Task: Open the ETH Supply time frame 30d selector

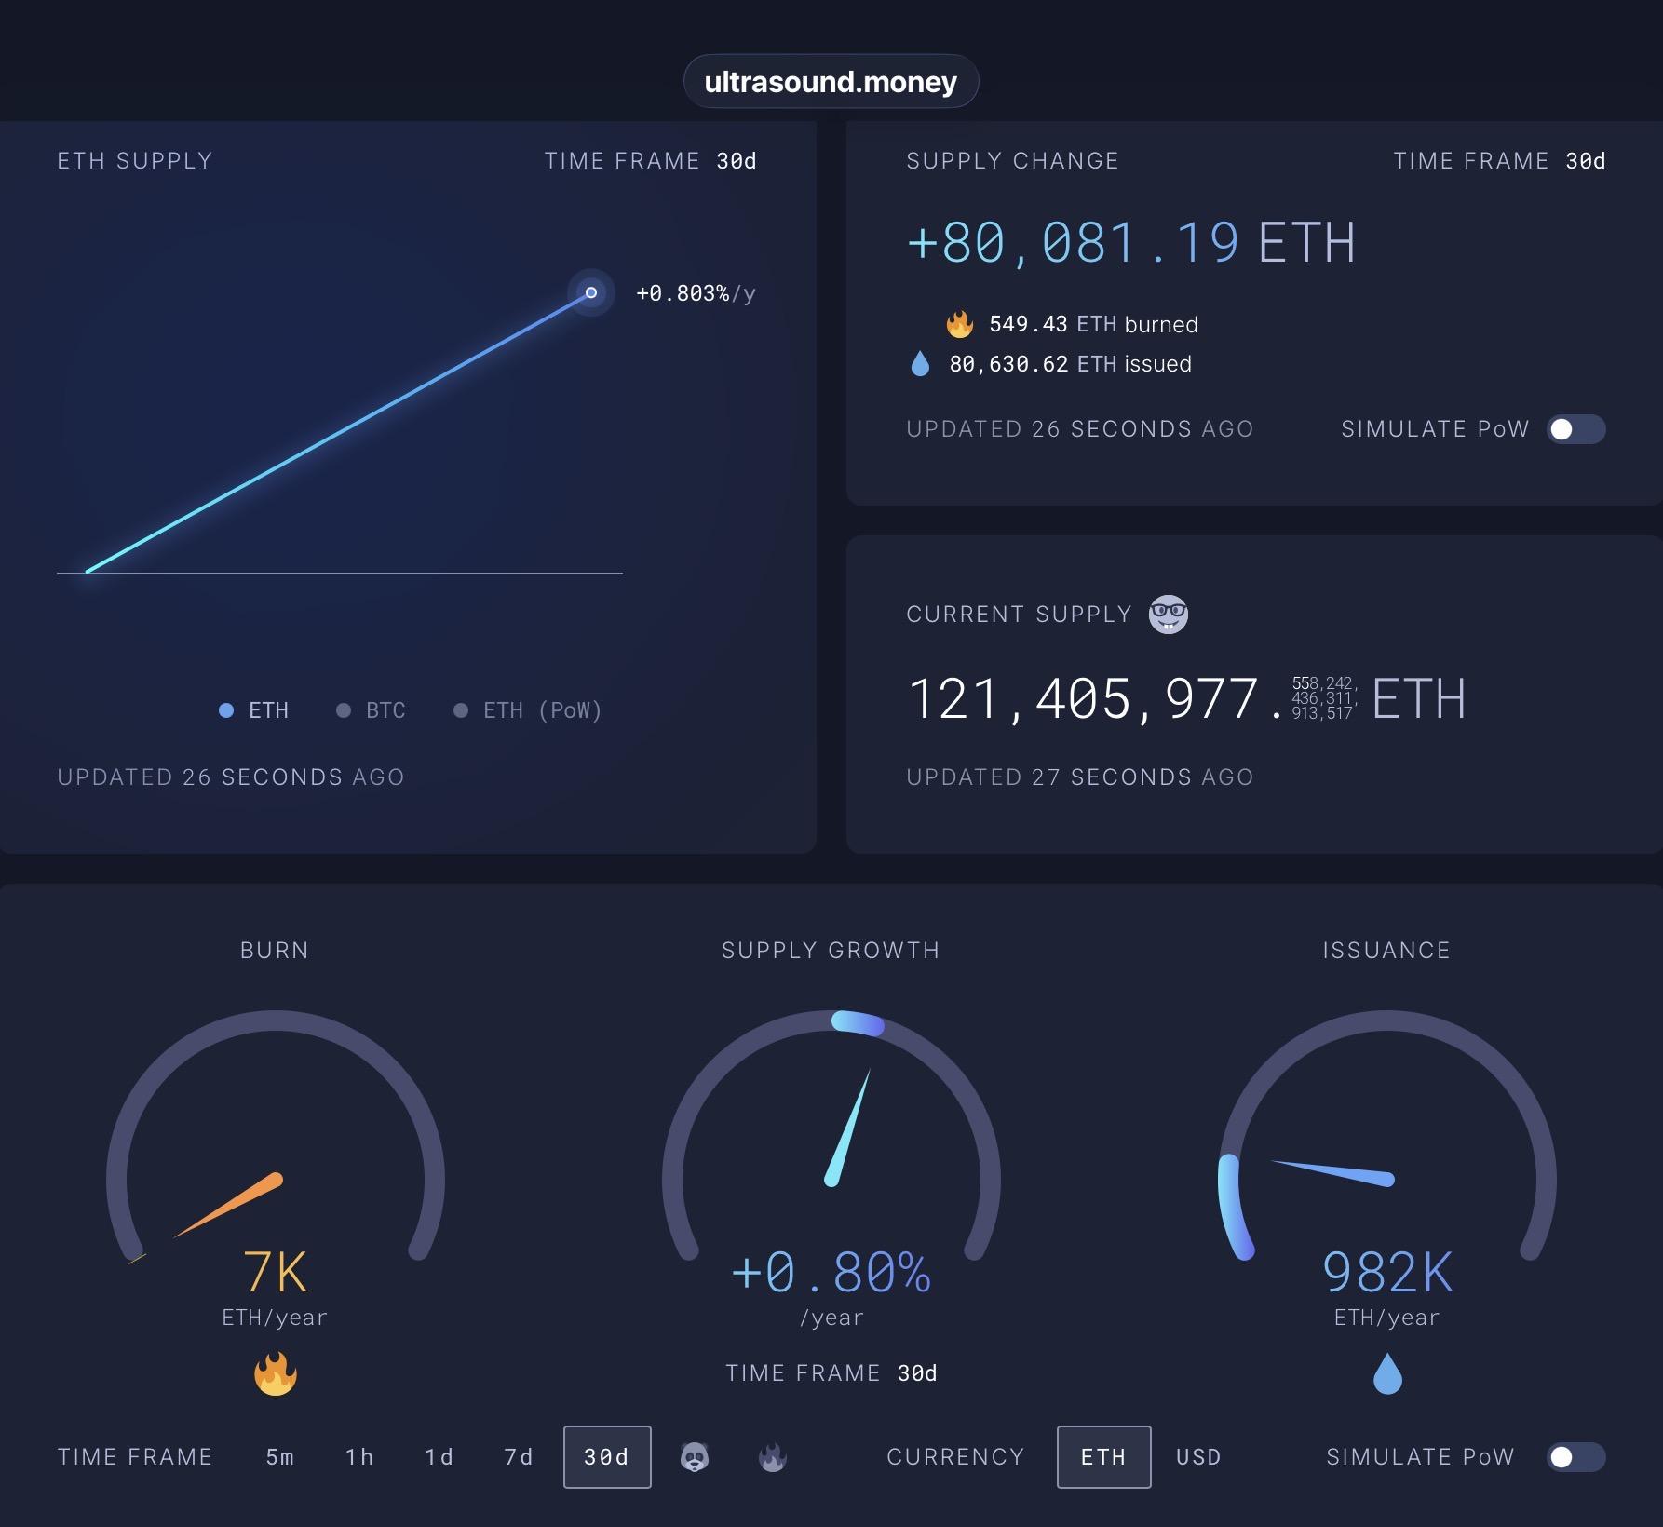Action: click(737, 161)
